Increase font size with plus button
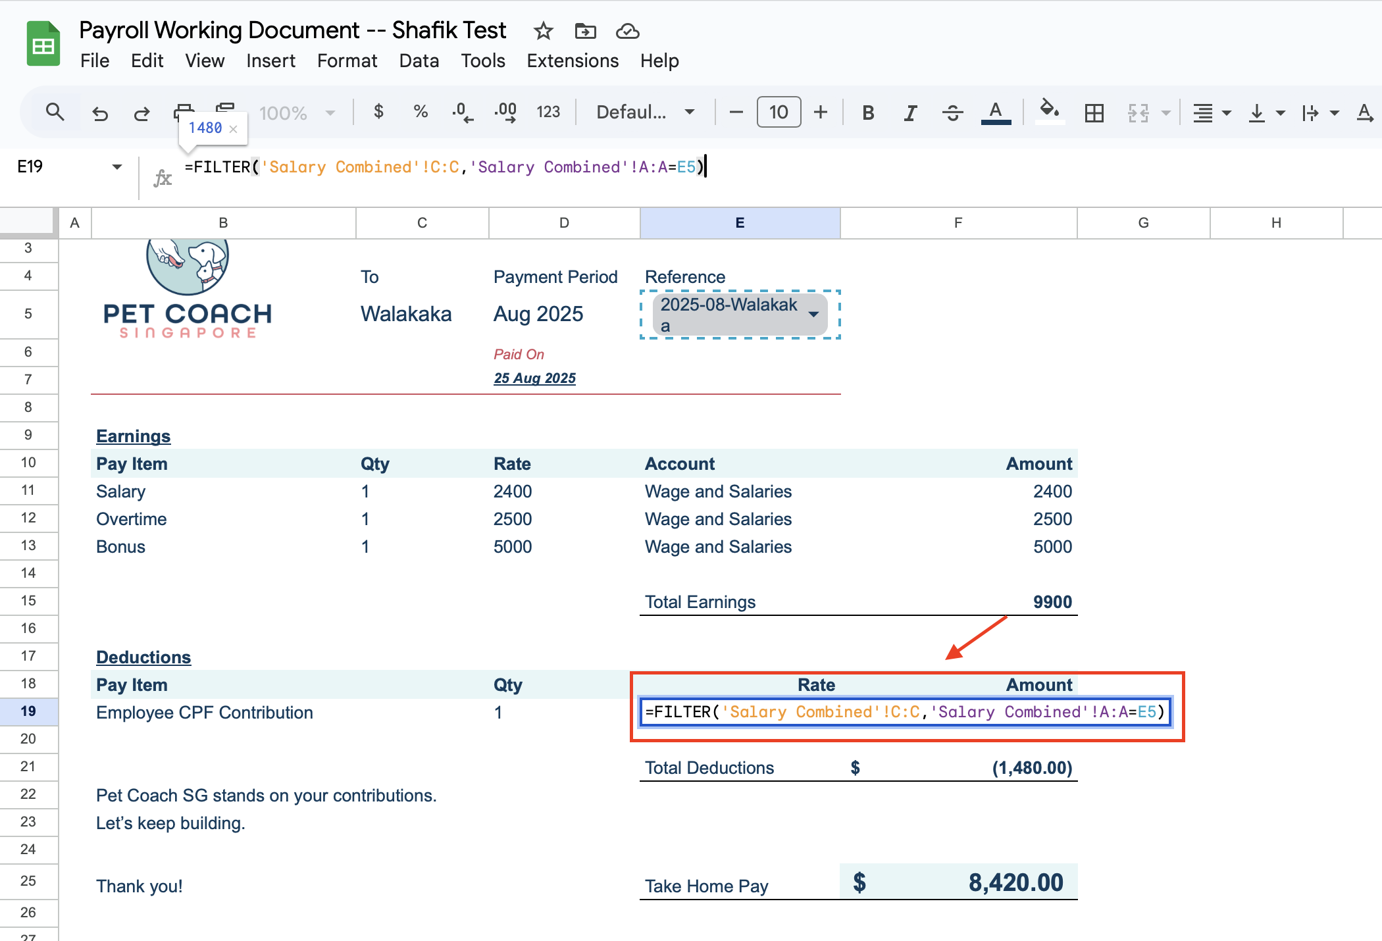Viewport: 1382px width, 941px height. tap(821, 113)
